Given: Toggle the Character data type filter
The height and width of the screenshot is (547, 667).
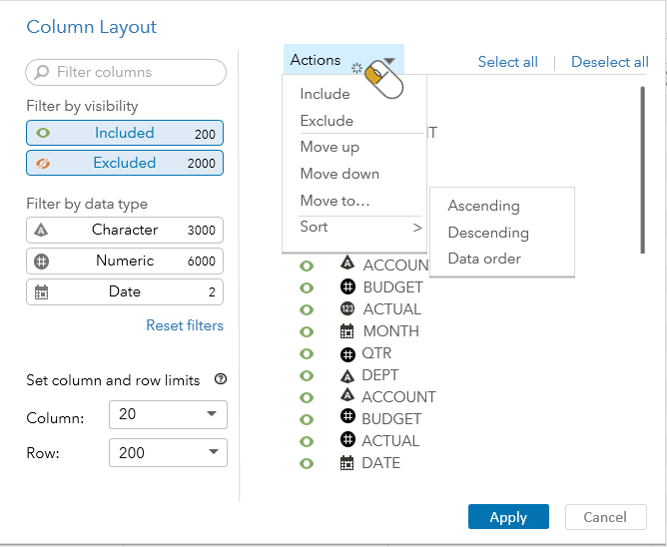Looking at the screenshot, I should click(125, 230).
